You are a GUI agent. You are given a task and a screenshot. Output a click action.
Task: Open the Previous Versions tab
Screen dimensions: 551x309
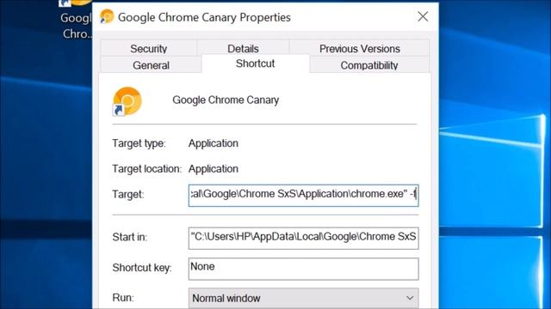pyautogui.click(x=360, y=49)
